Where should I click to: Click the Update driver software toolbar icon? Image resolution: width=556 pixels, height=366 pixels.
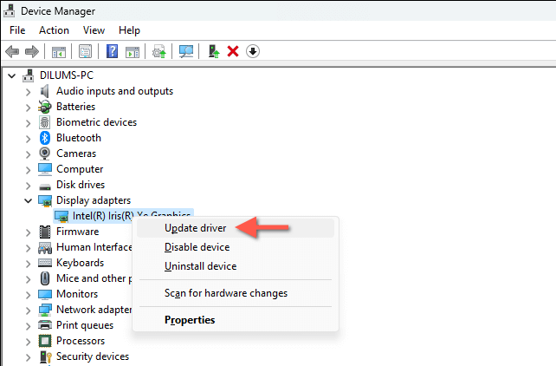[x=213, y=51]
